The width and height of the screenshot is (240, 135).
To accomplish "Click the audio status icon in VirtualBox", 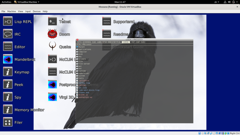I will (x=205, y=133).
